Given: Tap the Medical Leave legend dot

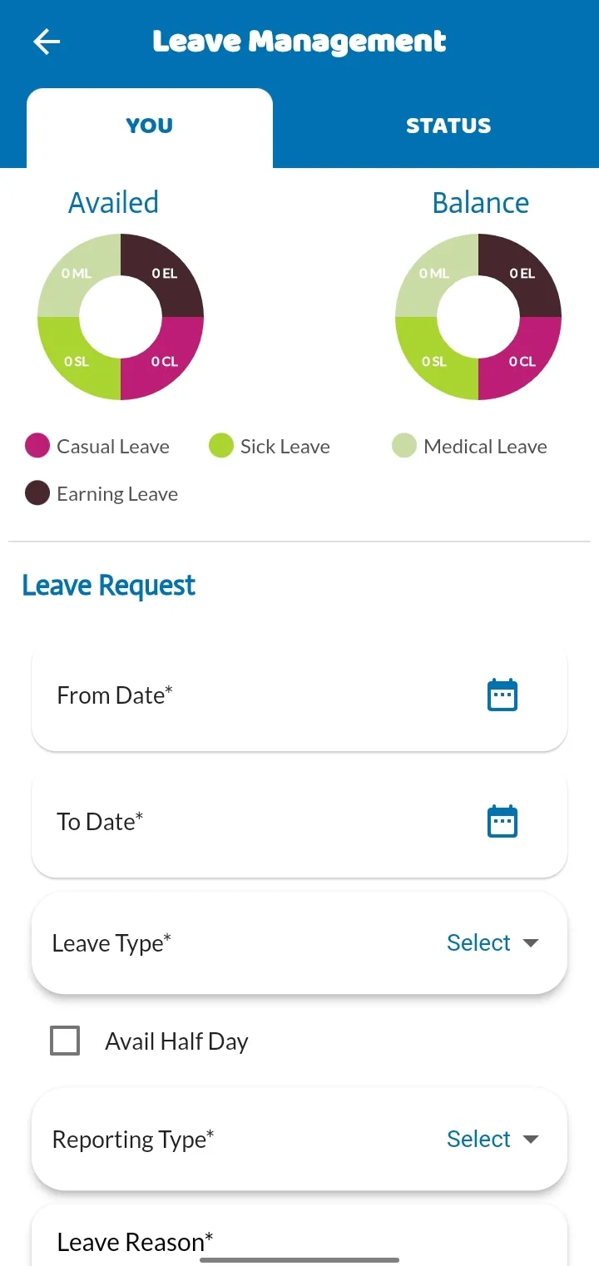Looking at the screenshot, I should click(404, 447).
